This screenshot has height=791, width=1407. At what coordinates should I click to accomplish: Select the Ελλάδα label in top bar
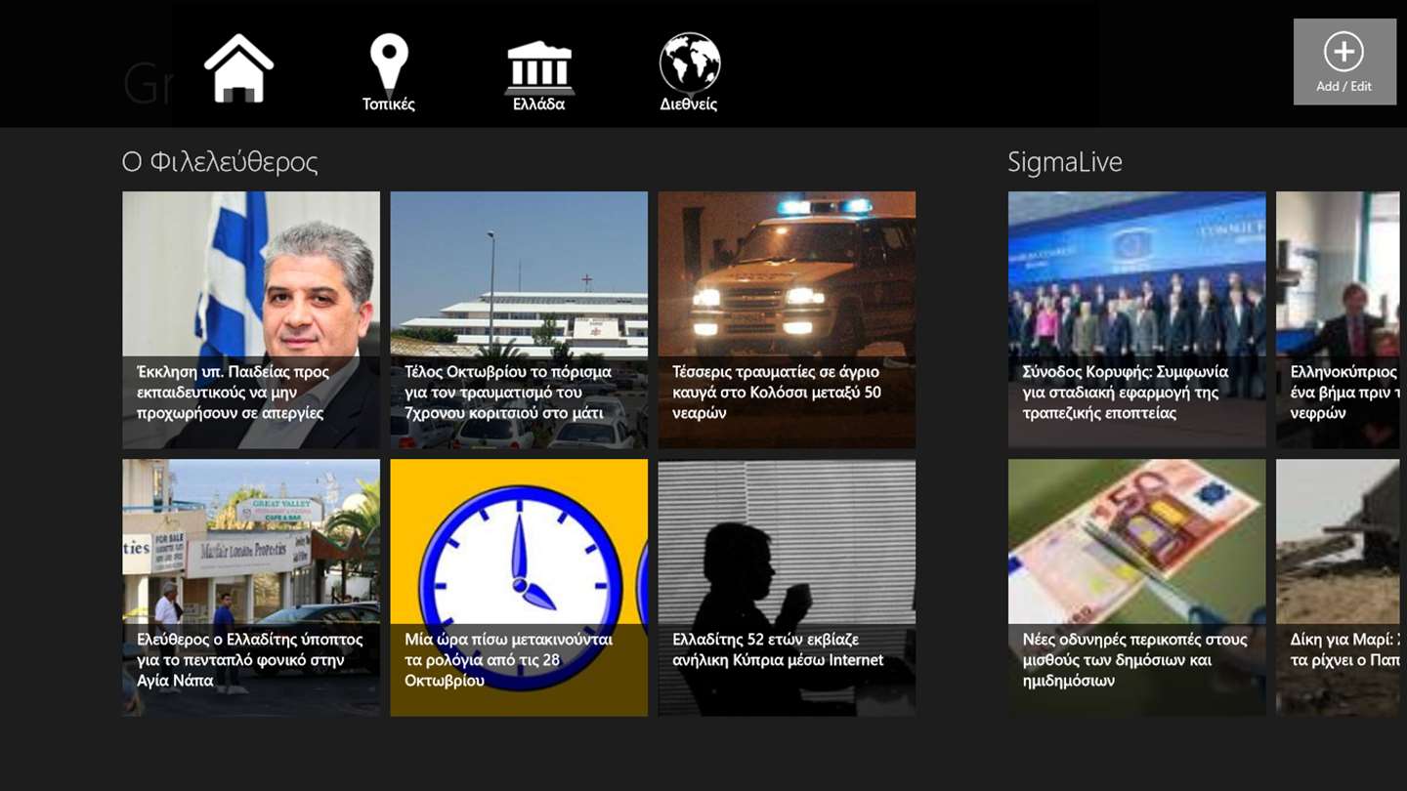pos(539,104)
